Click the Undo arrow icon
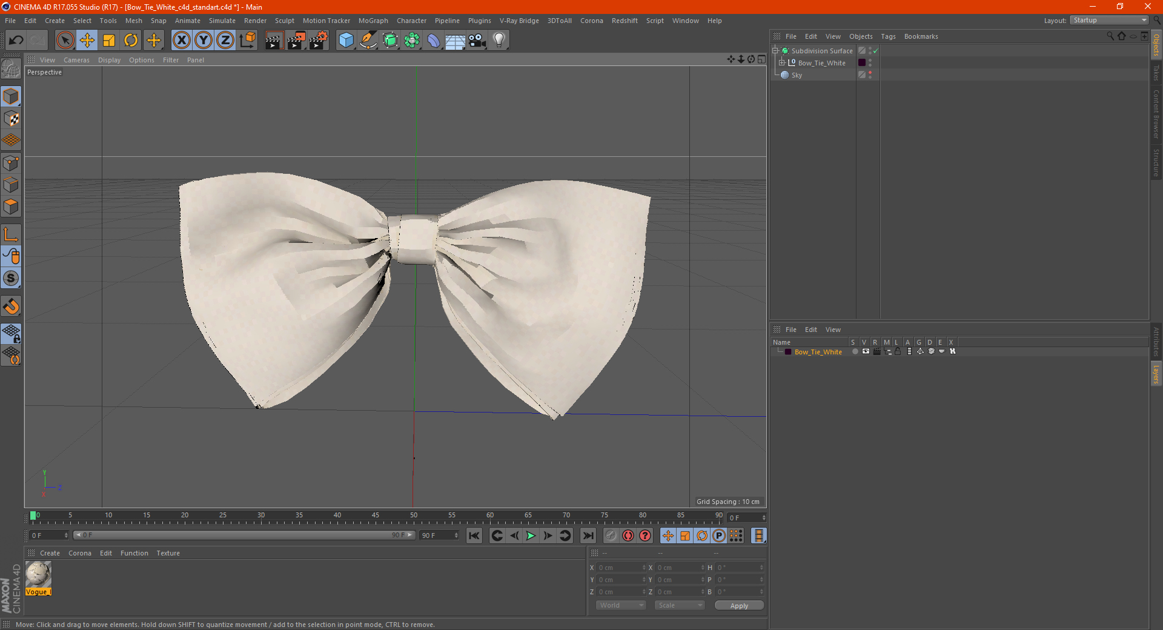 (16, 41)
